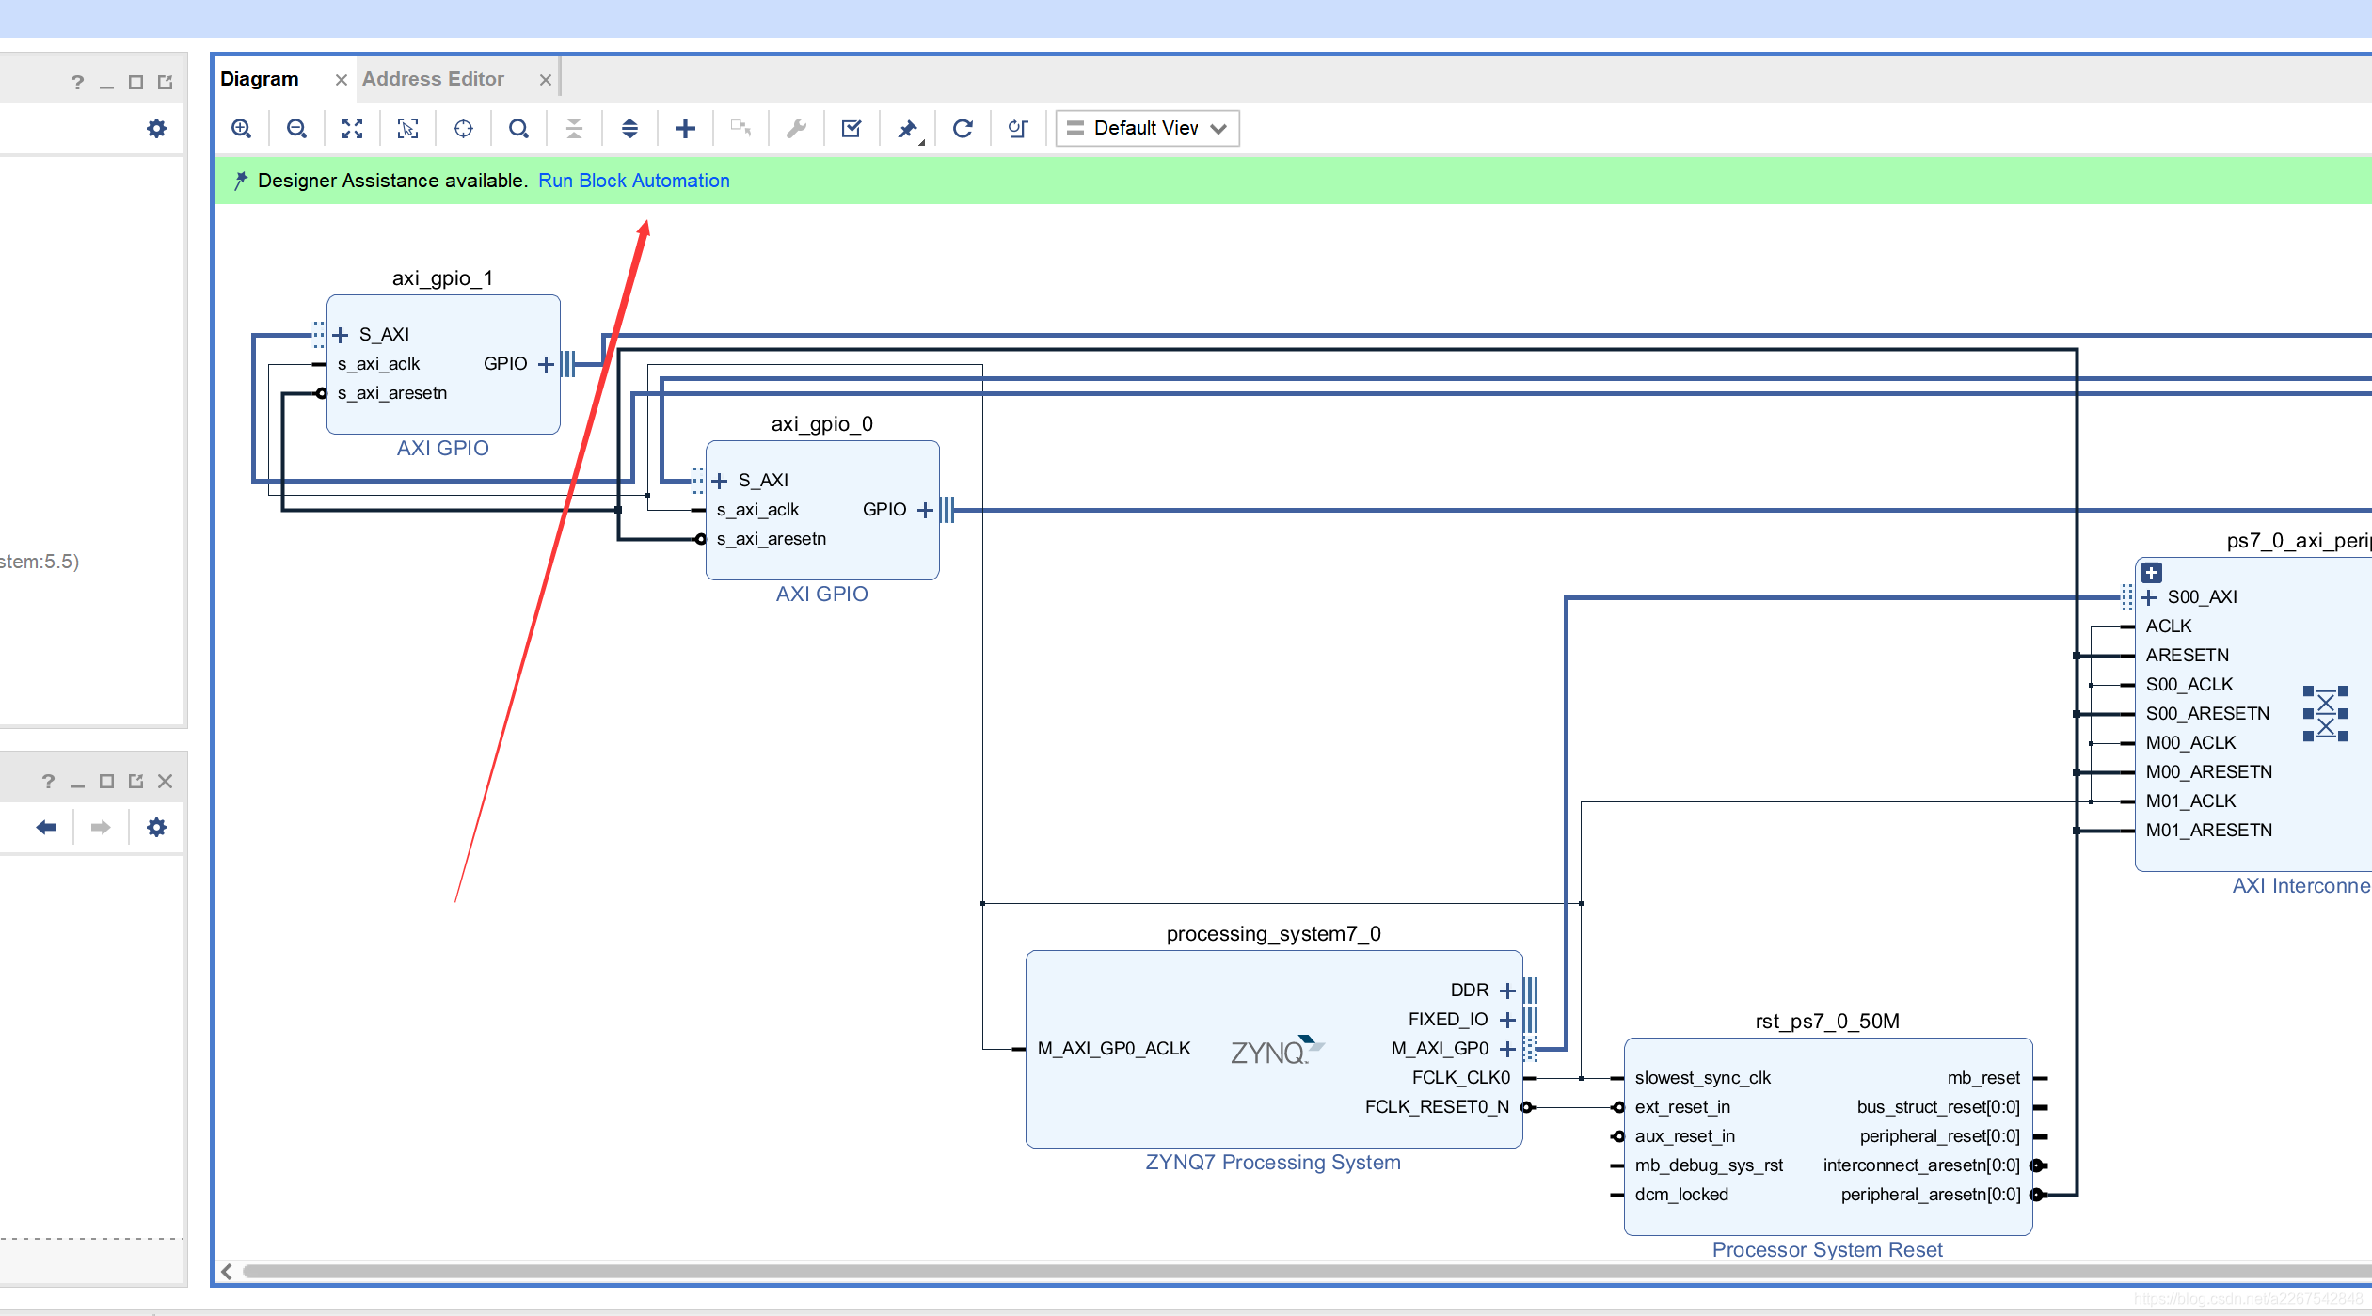Expand DDR interface on processing_system7_0
This screenshot has height=1316, width=2372.
pos(1507,991)
